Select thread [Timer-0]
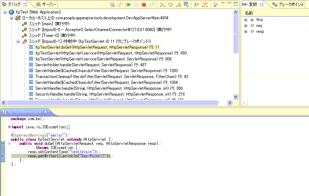 pyautogui.click(x=52, y=36)
